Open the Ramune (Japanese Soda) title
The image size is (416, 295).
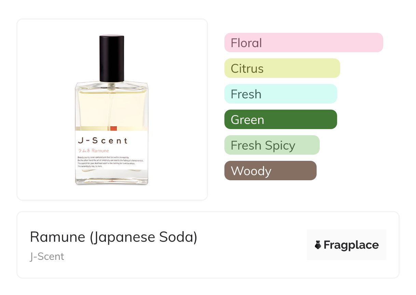pos(113,237)
